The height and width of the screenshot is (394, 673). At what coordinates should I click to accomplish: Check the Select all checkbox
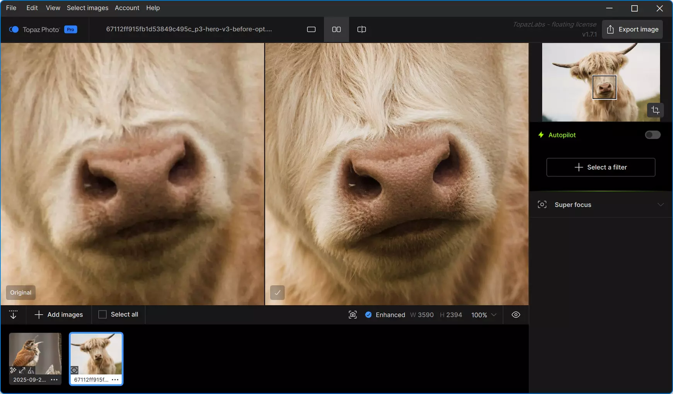click(102, 314)
